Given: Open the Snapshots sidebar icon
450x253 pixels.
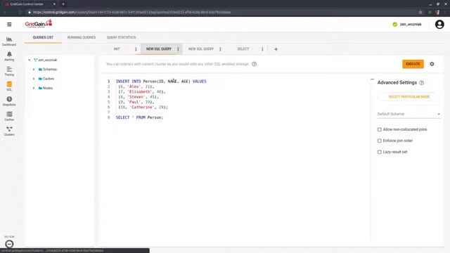Looking at the screenshot, I should pyautogui.click(x=9, y=101).
